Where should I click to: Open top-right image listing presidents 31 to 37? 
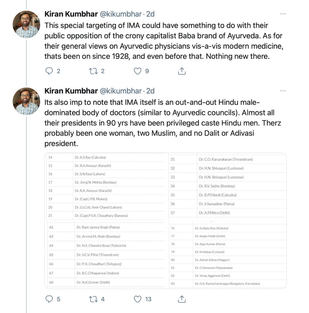click(227, 186)
